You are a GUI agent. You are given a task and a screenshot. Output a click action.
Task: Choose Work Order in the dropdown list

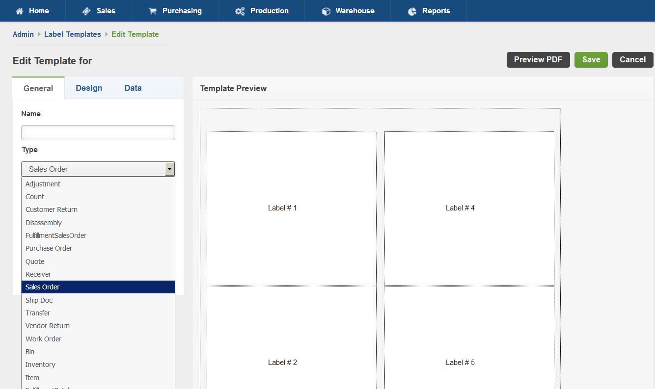44,339
